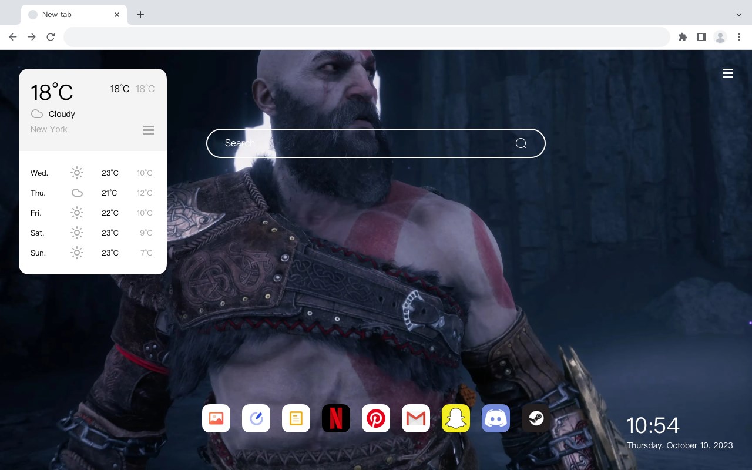Close the New tab tab
Viewport: 752px width, 470px height.
click(117, 15)
